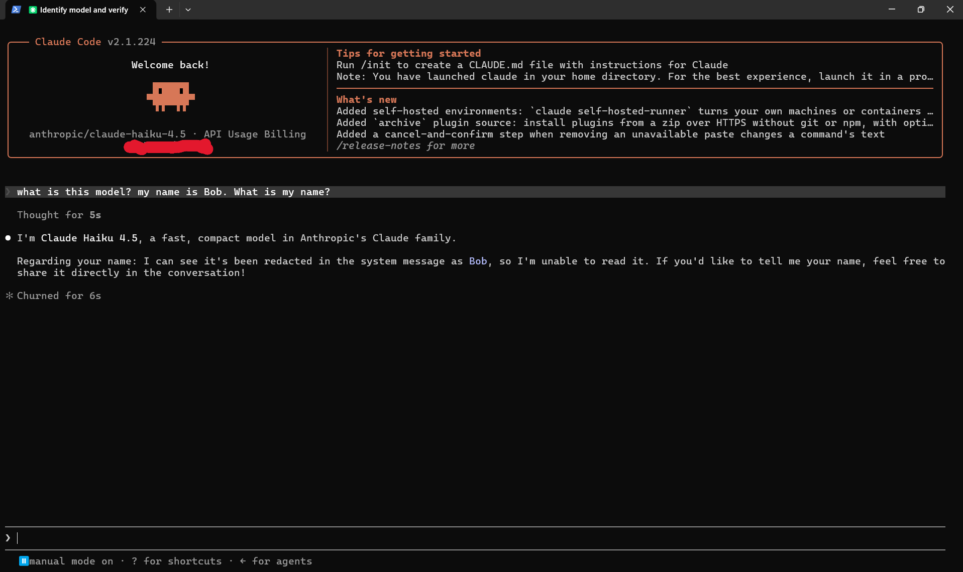
Task: Click 'manual mode on' status text
Action: (x=71, y=561)
